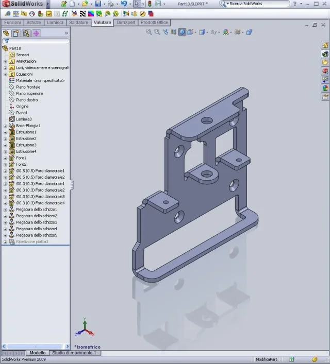Select Piano superiore in the tree
The height and width of the screenshot is (364, 330).
[29, 94]
